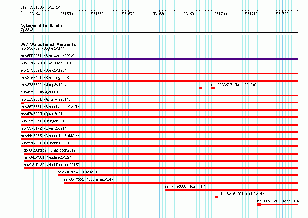This screenshot has width=308, height=218.
Task: Open nsv4446736 (GenomeinaBottle) label
Action: tap(50, 136)
